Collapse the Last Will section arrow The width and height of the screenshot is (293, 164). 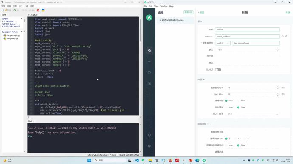coord(208,124)
